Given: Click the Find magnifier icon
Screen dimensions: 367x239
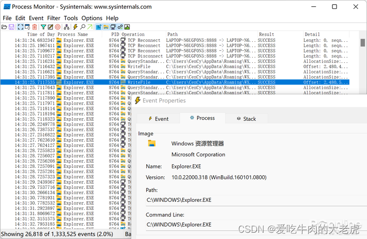Looking at the screenshot, I should tap(83, 27).
